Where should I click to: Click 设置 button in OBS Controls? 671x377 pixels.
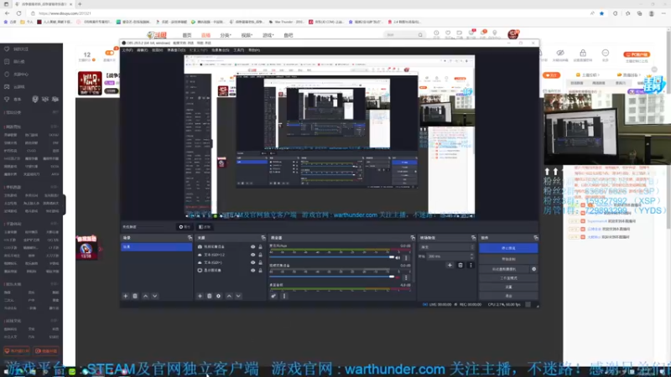click(x=508, y=287)
